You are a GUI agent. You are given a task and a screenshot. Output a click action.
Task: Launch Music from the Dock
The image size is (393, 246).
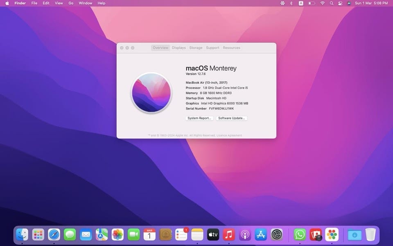coord(229,235)
